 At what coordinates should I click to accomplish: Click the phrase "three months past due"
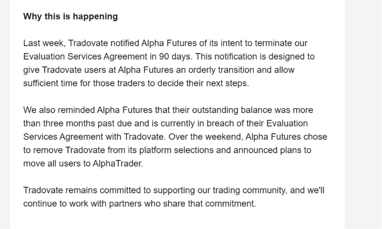click(x=88, y=123)
